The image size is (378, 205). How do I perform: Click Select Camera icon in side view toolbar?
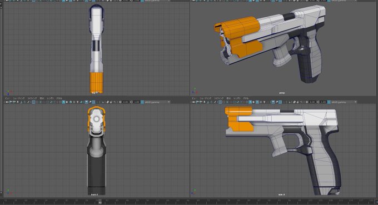click(193, 102)
